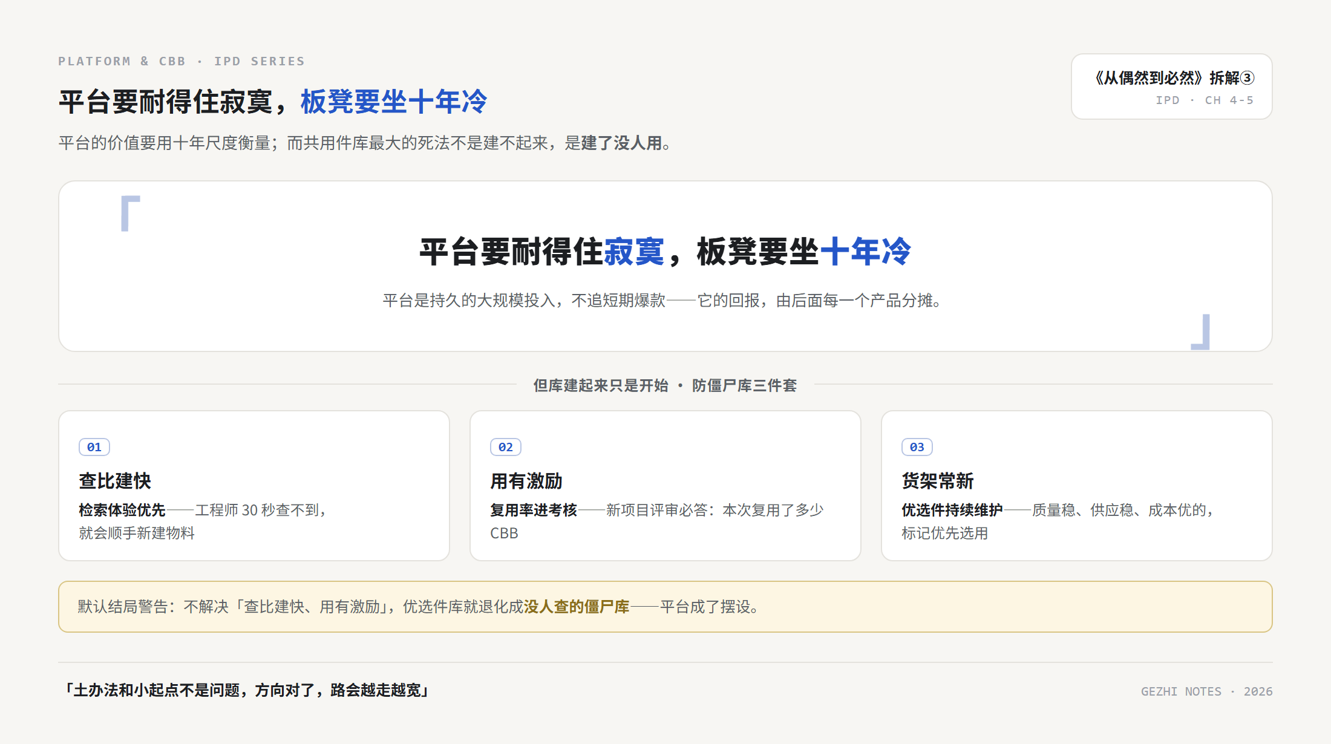
Task: Click the 02 number badge
Action: pyautogui.click(x=506, y=447)
